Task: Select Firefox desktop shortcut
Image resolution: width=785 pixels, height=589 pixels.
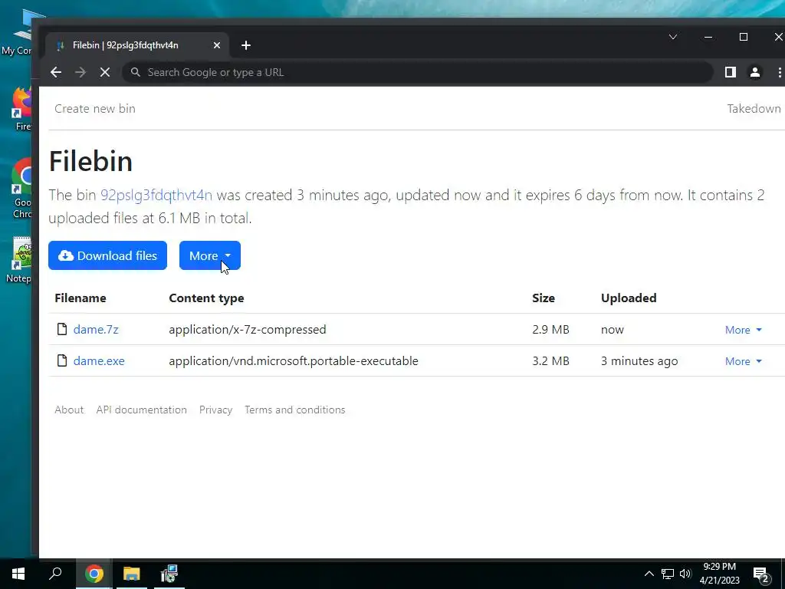Action: [x=22, y=109]
